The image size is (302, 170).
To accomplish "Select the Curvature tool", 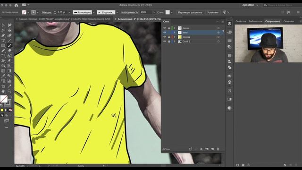I will click(x=9, y=35).
